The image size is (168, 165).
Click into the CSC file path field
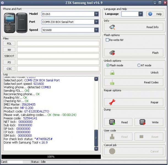(x=58, y=69)
